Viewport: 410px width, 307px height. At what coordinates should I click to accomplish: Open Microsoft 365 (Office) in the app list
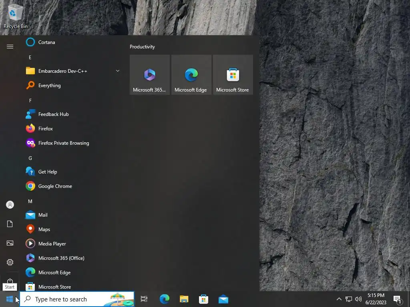[73, 258]
